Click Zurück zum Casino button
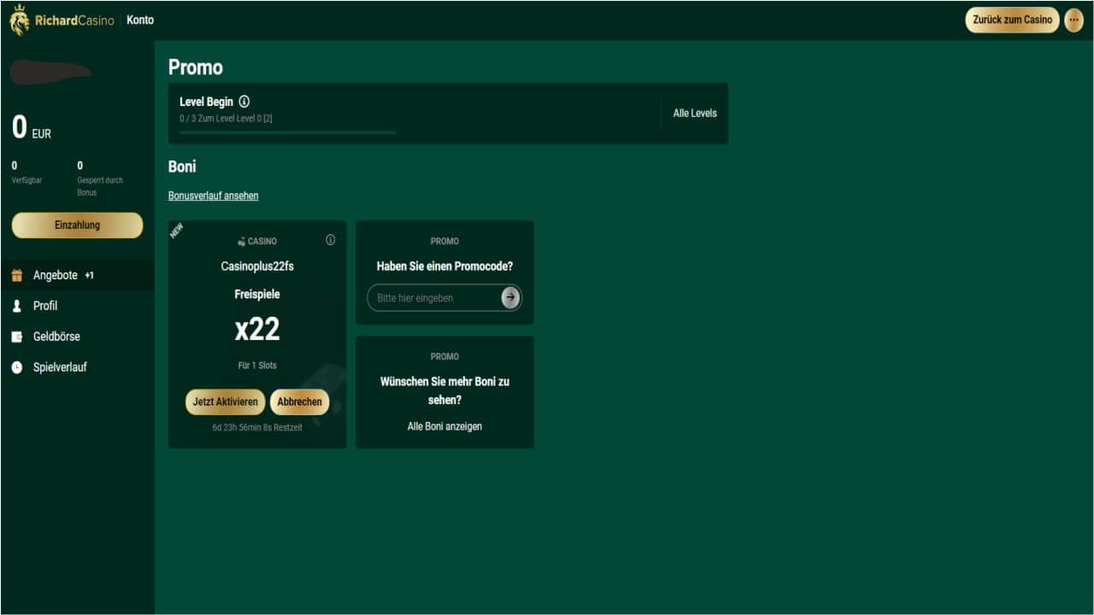This screenshot has height=615, width=1094. pyautogui.click(x=1012, y=20)
